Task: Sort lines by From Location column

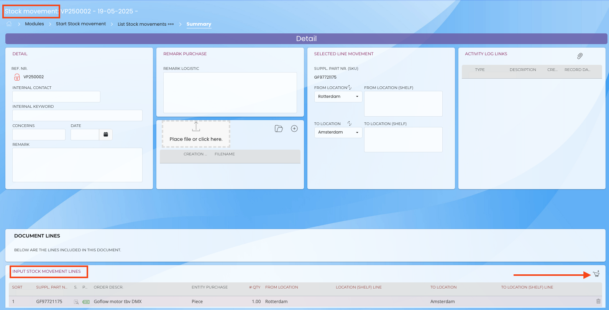Action: tap(282, 287)
